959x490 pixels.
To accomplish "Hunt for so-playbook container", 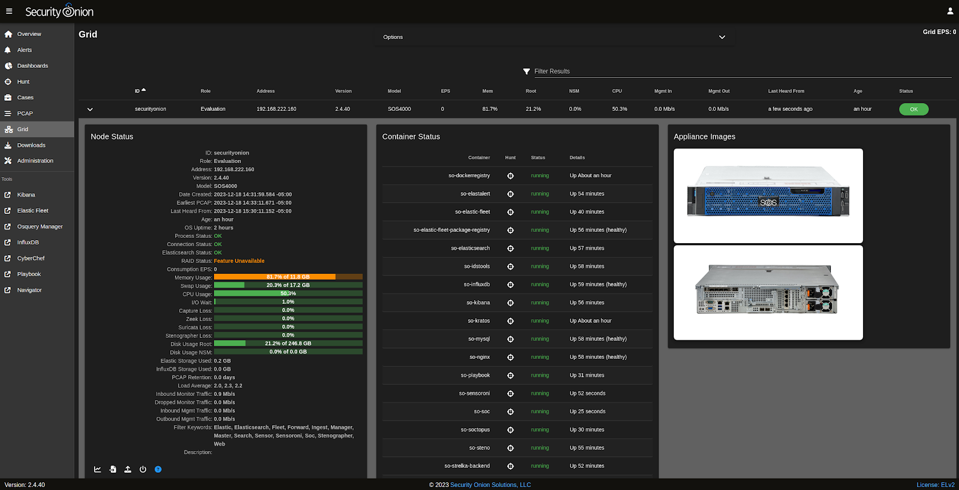I will [511, 376].
